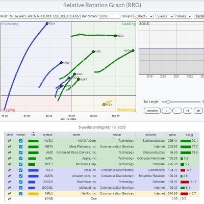Viewport: 204px width, 204px height.
Task: Click the Benchmark input field
Action: point(110,16)
